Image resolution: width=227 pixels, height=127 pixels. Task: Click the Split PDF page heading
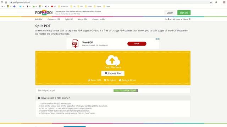pos(43,26)
